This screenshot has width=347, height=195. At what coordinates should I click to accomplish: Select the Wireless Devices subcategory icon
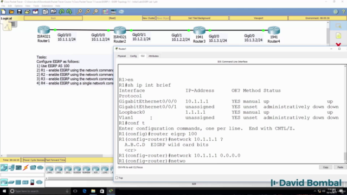25,182
